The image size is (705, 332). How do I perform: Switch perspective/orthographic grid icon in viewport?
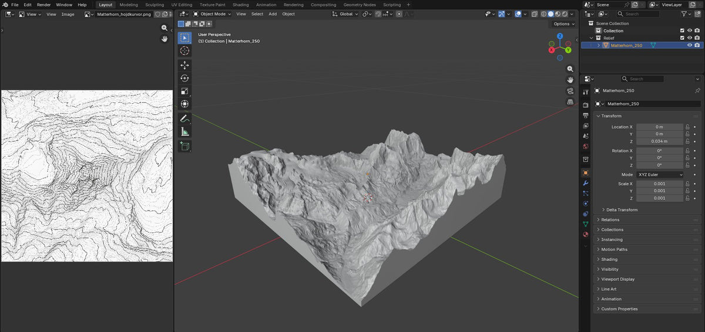[570, 101]
